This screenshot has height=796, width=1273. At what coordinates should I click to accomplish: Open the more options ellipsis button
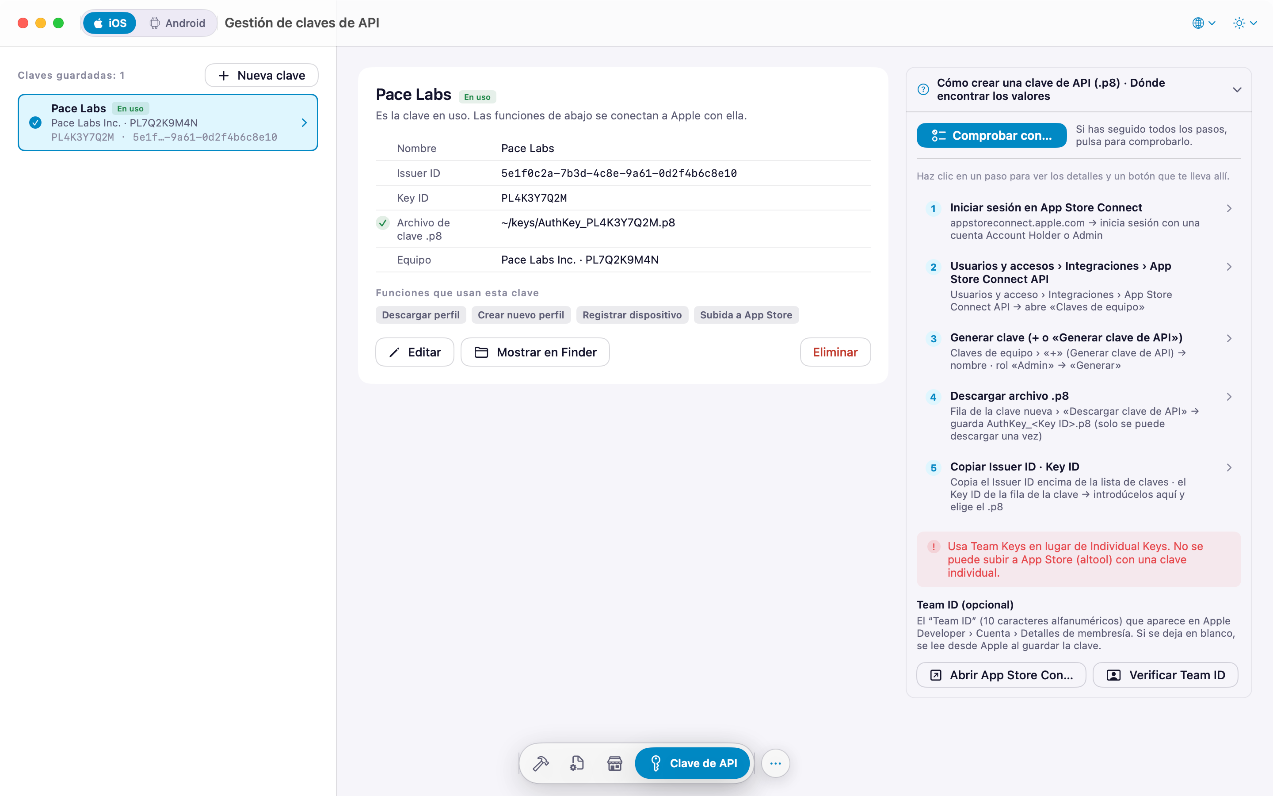[775, 763]
